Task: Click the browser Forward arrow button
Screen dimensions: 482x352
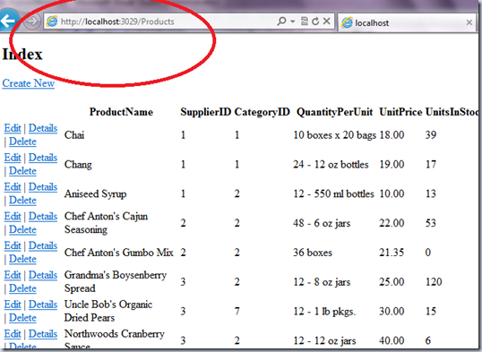Action: [x=31, y=21]
